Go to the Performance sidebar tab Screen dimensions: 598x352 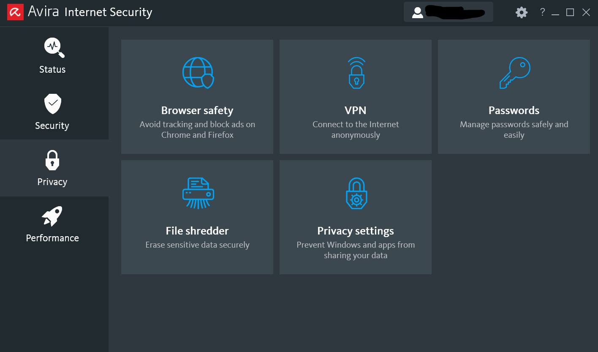click(x=52, y=224)
